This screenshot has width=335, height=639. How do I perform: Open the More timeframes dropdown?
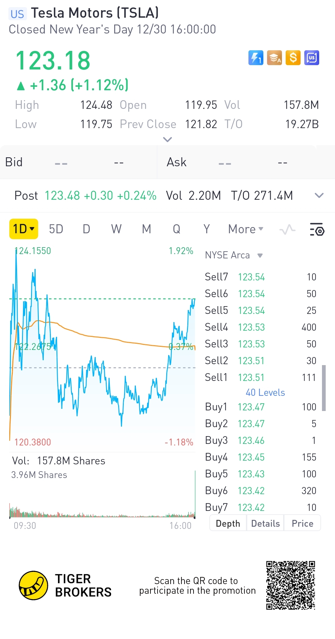tap(246, 229)
